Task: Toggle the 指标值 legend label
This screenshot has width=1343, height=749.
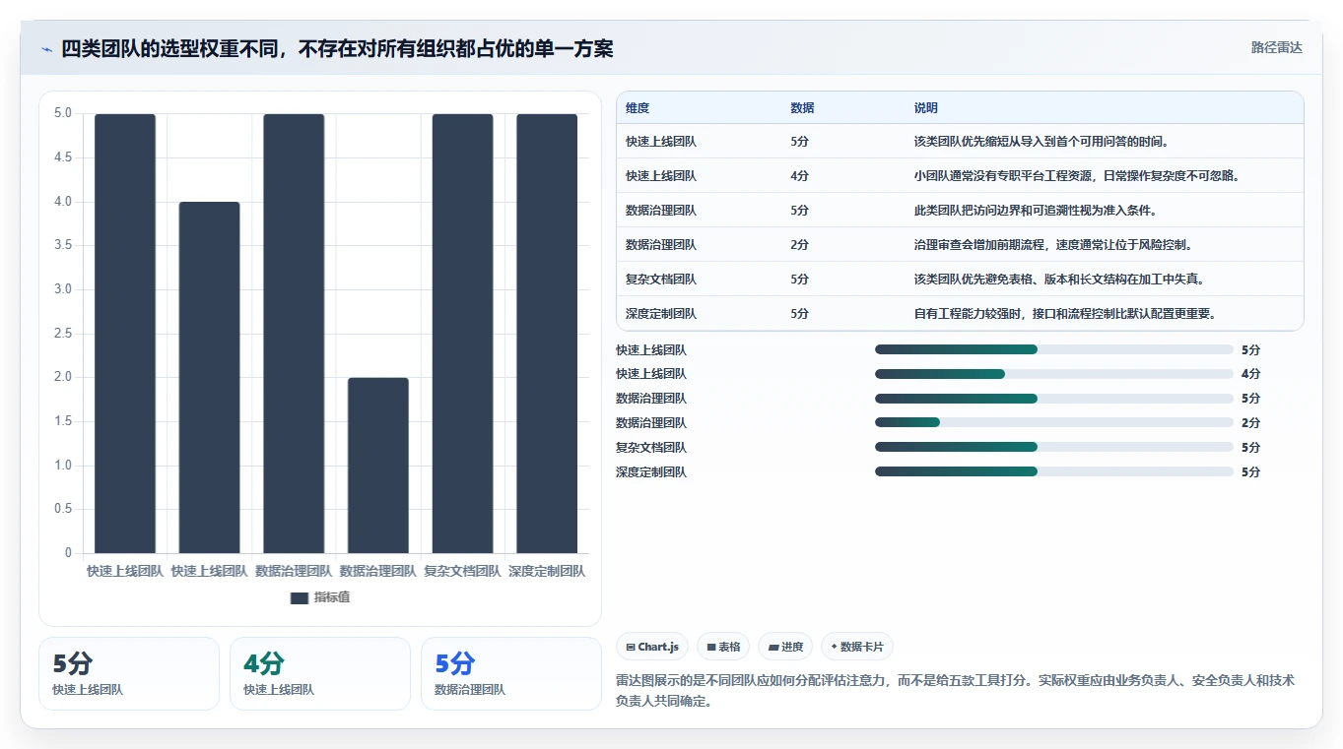Action: pos(332,597)
